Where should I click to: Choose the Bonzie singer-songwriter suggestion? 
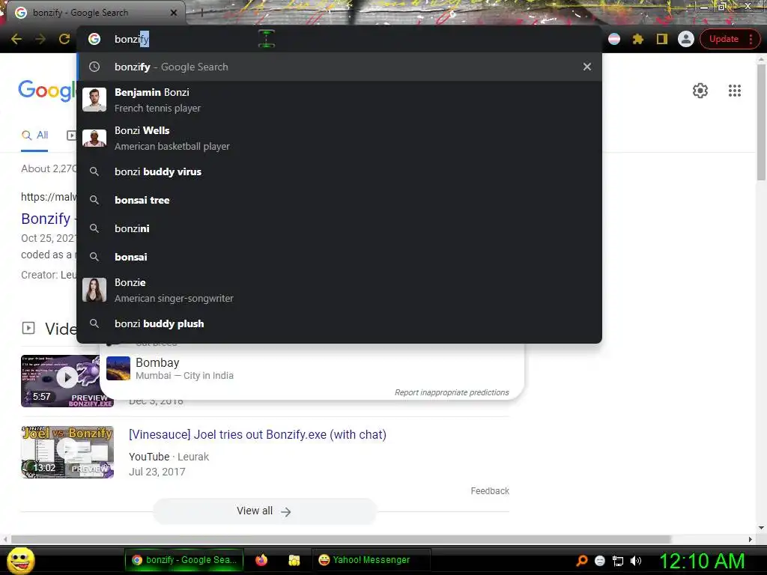[x=339, y=290]
